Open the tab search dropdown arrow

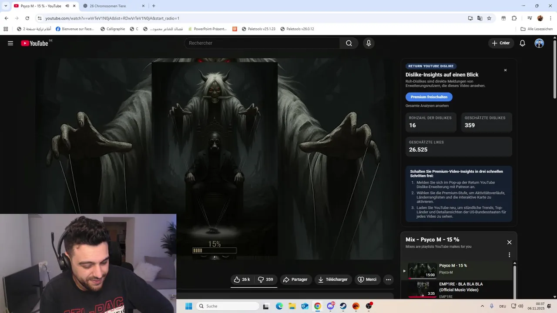tap(6, 6)
